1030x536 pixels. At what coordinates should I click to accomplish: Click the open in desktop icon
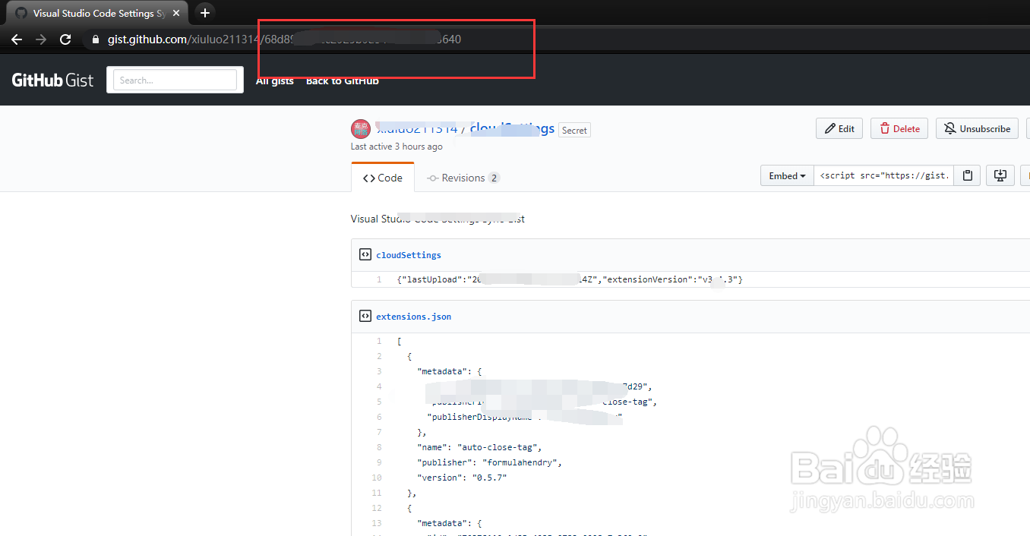[x=1000, y=175]
